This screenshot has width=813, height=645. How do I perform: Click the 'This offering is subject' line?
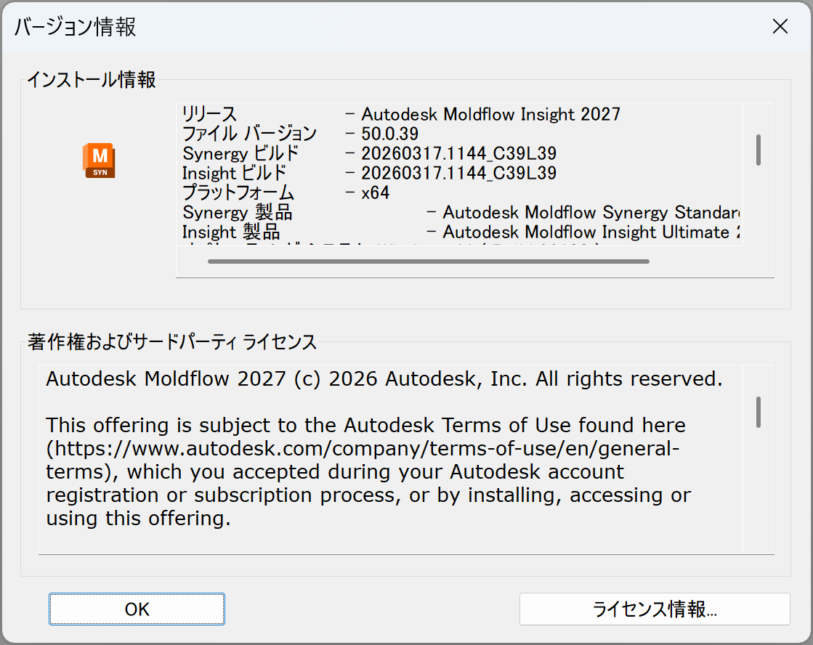[x=365, y=425]
